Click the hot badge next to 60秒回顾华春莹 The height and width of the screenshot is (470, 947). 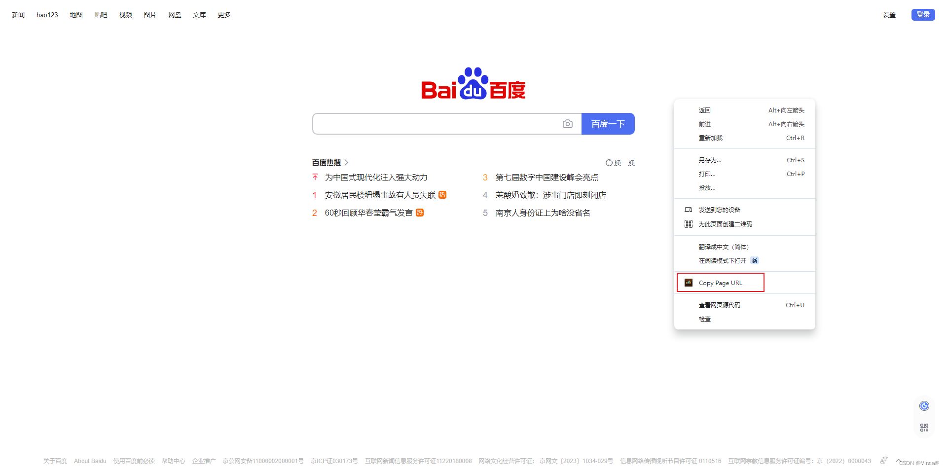[x=420, y=213]
